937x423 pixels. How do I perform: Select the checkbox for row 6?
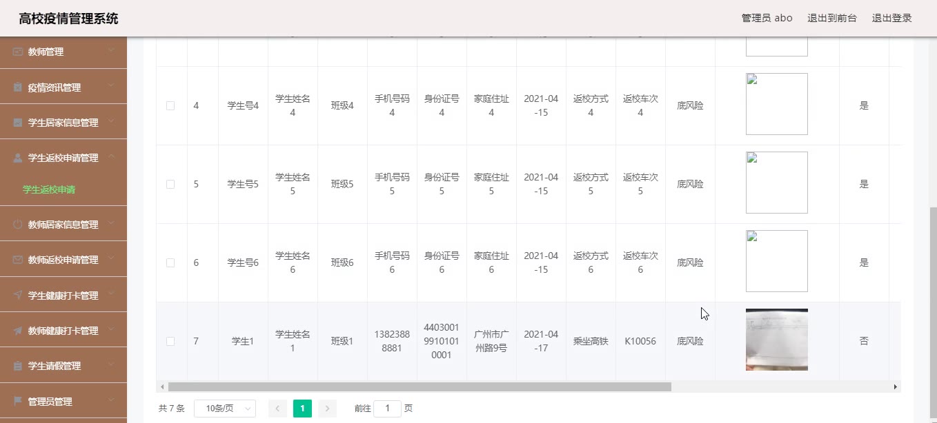tap(170, 262)
